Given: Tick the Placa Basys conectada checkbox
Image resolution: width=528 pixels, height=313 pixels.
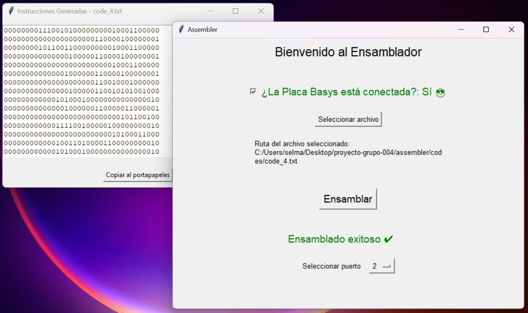Looking at the screenshot, I should 253,92.
